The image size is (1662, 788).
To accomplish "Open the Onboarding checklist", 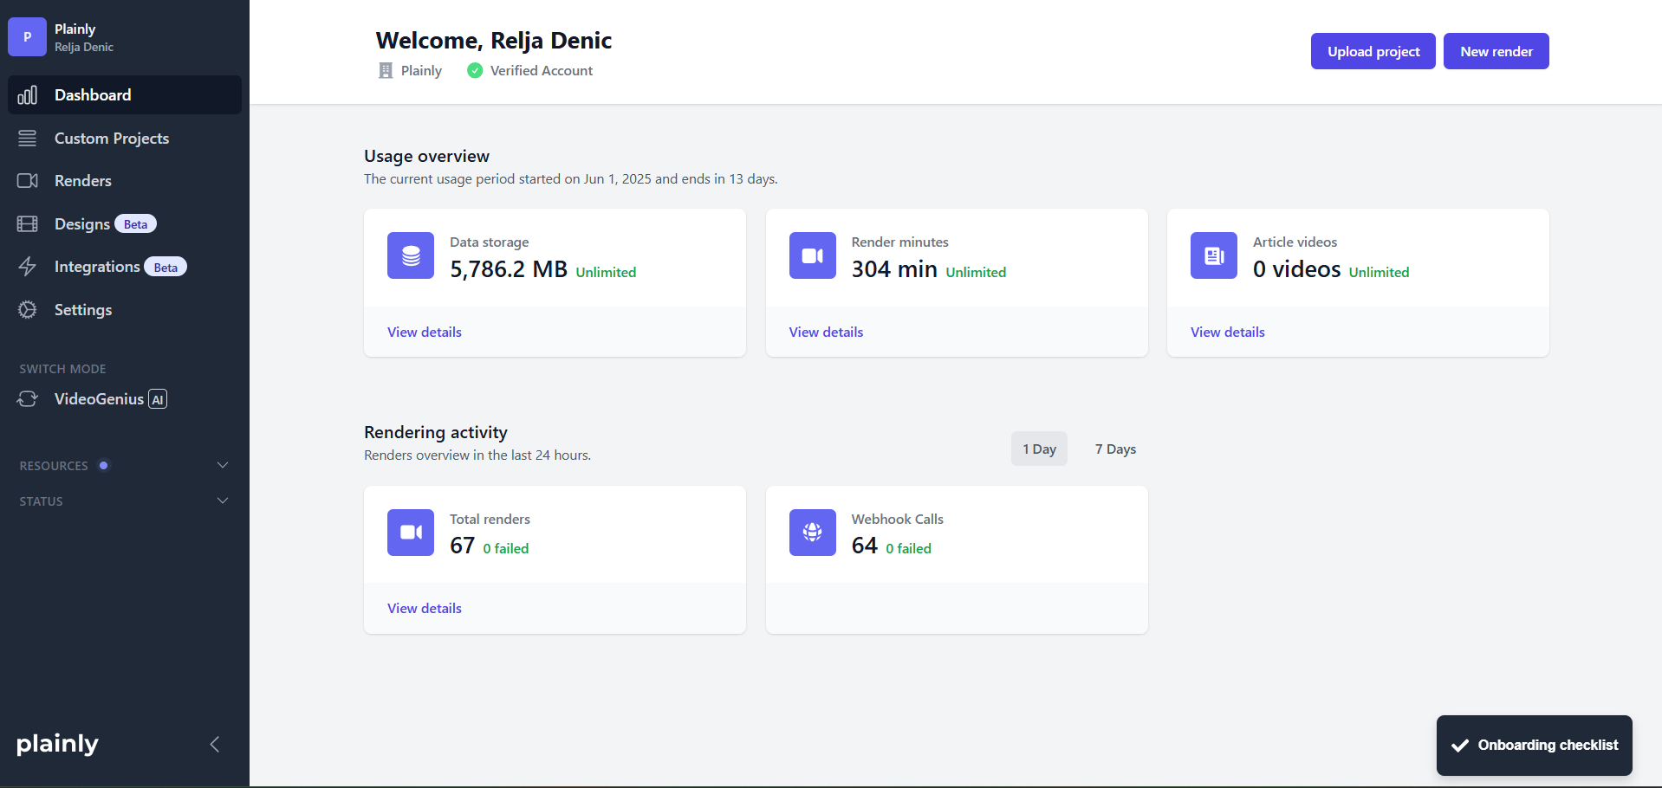I will coord(1534,745).
